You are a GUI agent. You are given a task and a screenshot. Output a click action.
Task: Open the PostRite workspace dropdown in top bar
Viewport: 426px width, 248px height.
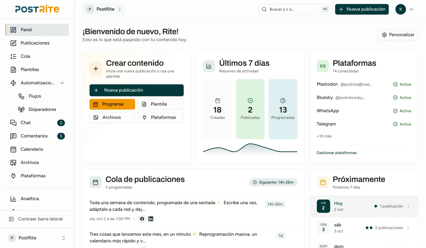pyautogui.click(x=104, y=9)
